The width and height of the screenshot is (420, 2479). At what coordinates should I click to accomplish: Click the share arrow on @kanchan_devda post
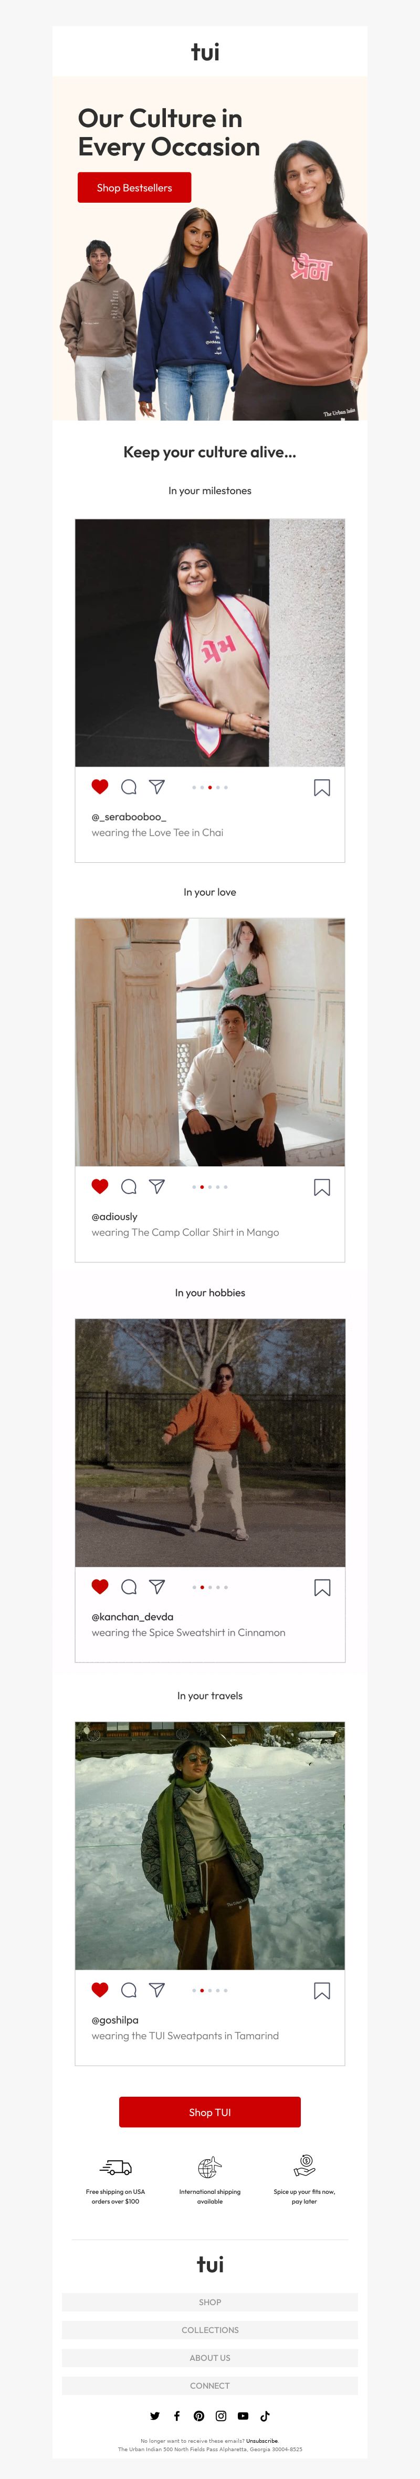click(x=156, y=1587)
